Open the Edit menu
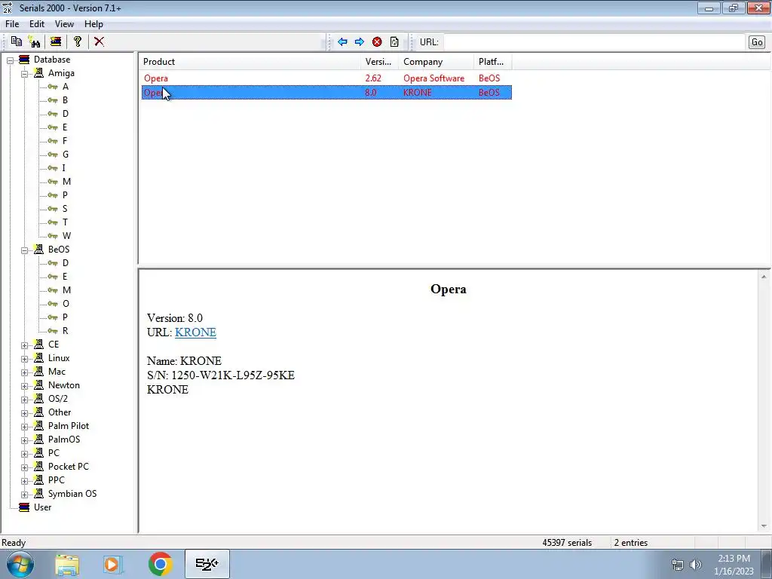The image size is (772, 579). 37,24
